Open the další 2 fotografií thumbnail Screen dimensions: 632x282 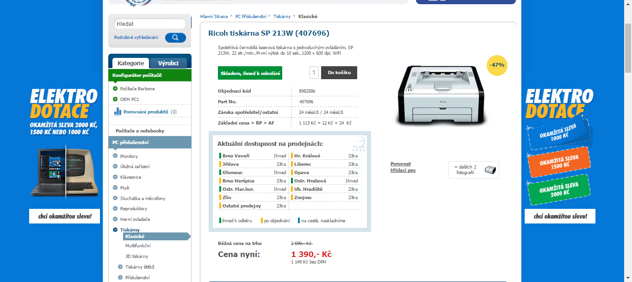pyautogui.click(x=474, y=170)
